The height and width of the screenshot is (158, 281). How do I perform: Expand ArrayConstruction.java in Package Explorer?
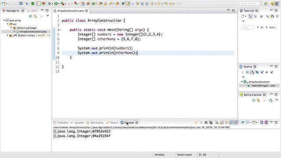(14, 32)
